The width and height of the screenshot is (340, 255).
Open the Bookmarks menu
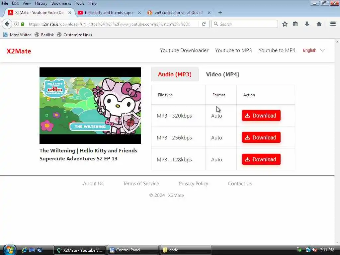coord(61,3)
